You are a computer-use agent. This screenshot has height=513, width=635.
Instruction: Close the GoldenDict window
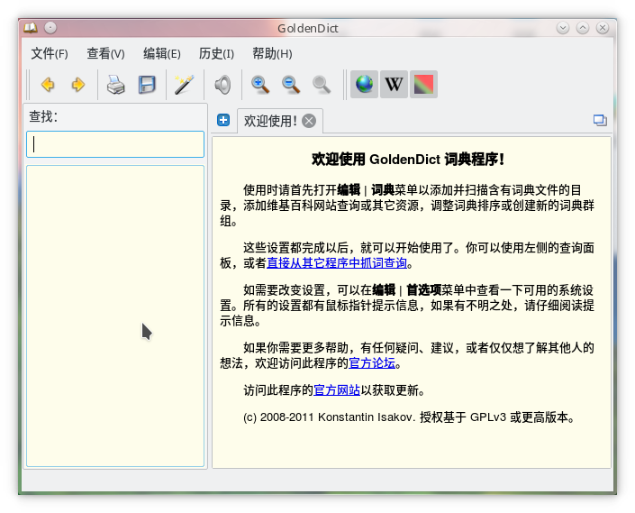[603, 28]
